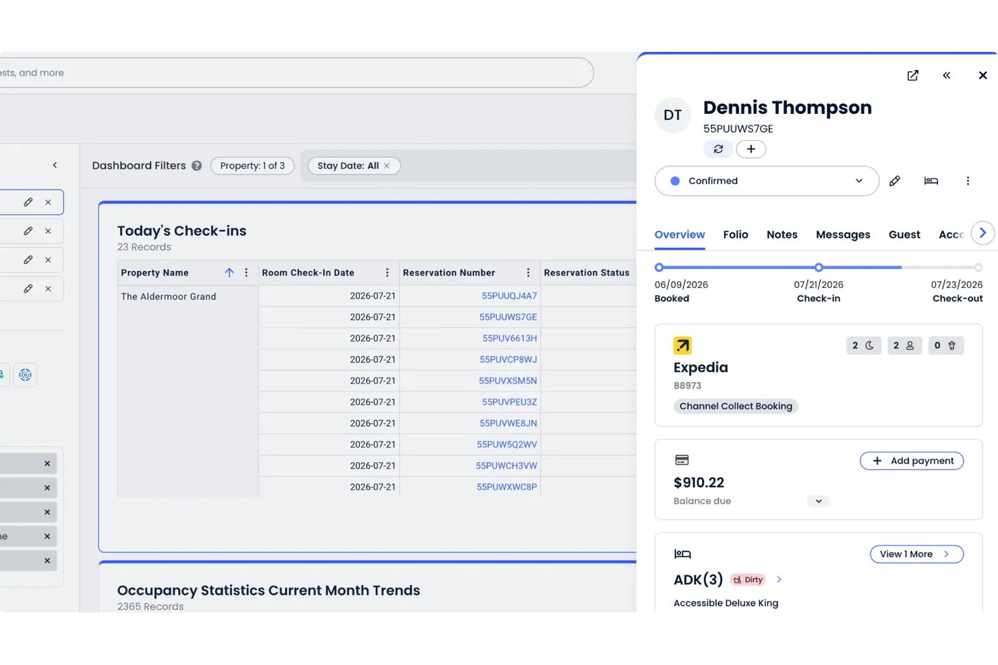Click the pencil edit icon next to Confirmed

pyautogui.click(x=895, y=181)
